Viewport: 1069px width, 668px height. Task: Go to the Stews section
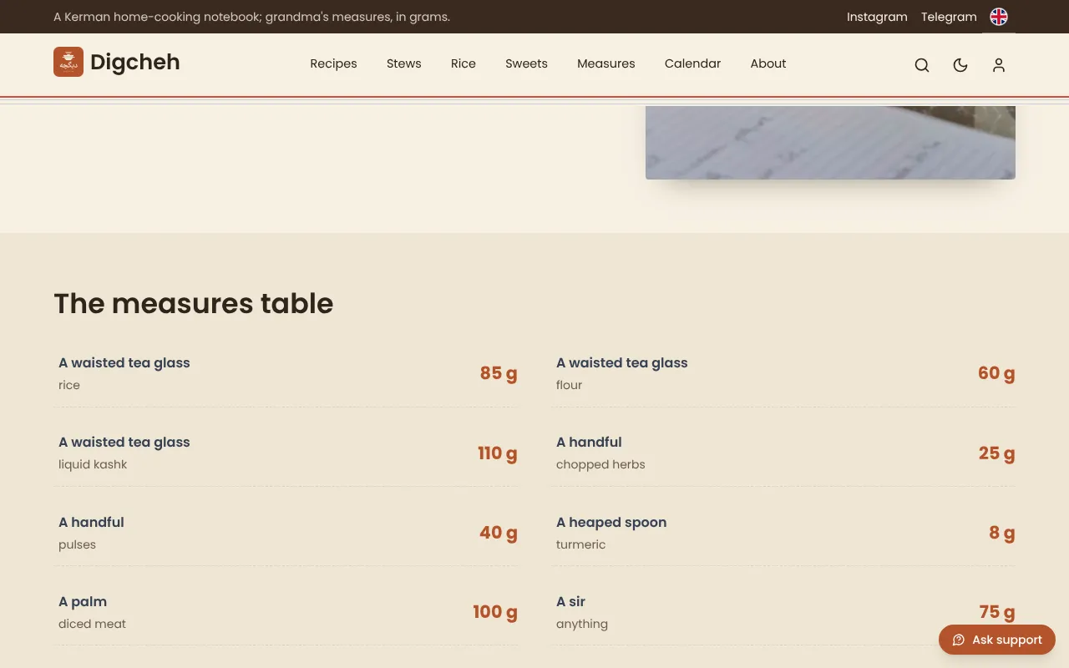click(404, 63)
